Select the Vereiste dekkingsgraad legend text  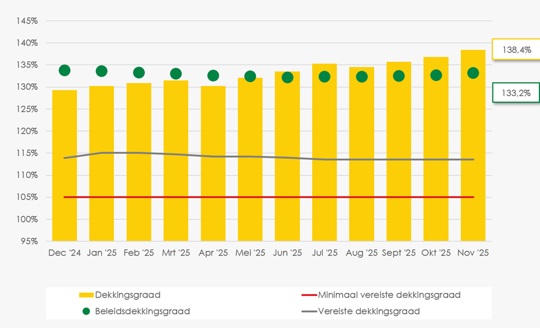click(369, 311)
